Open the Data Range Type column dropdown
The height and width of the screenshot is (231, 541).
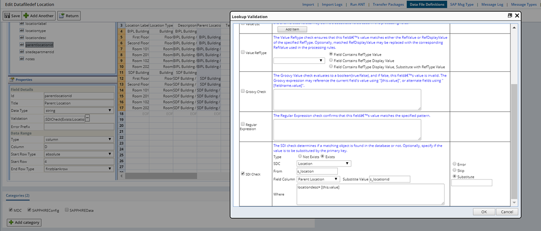coord(79,140)
